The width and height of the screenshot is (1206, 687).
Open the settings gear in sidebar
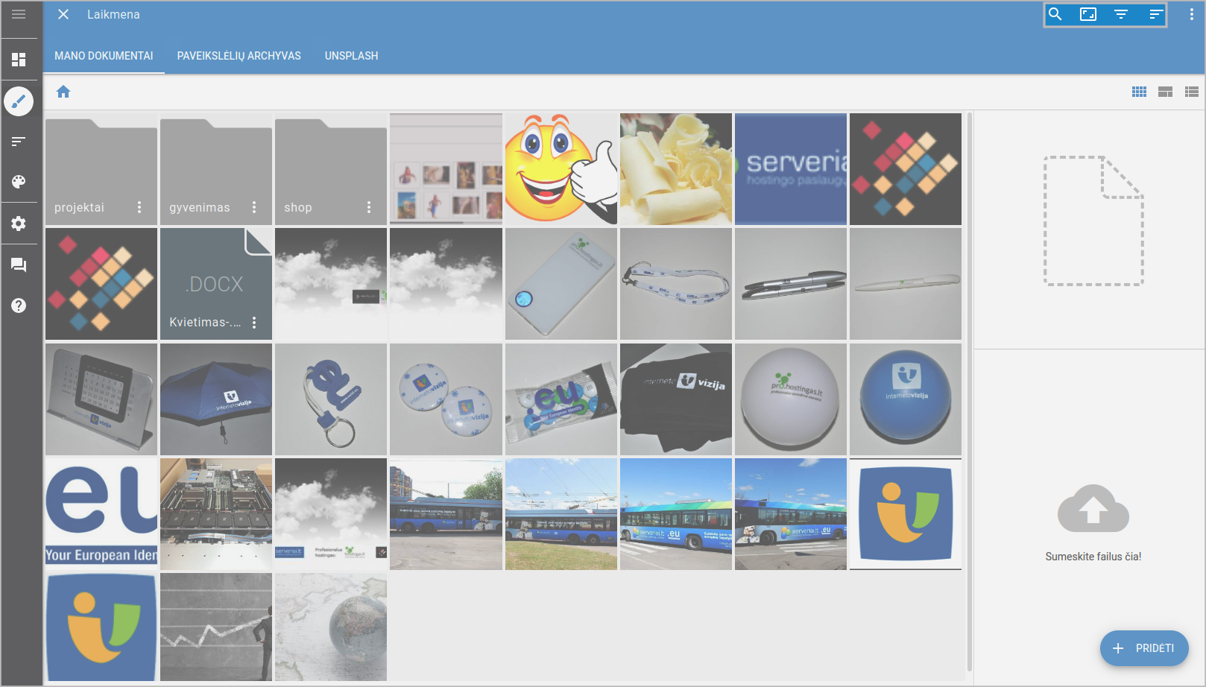click(x=19, y=224)
